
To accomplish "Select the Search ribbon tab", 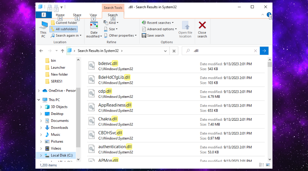I will (113, 15).
